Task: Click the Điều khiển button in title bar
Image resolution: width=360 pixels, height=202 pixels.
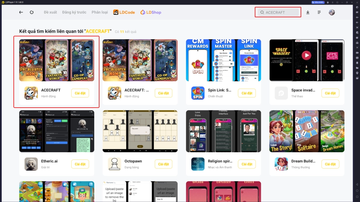Action: [318, 2]
